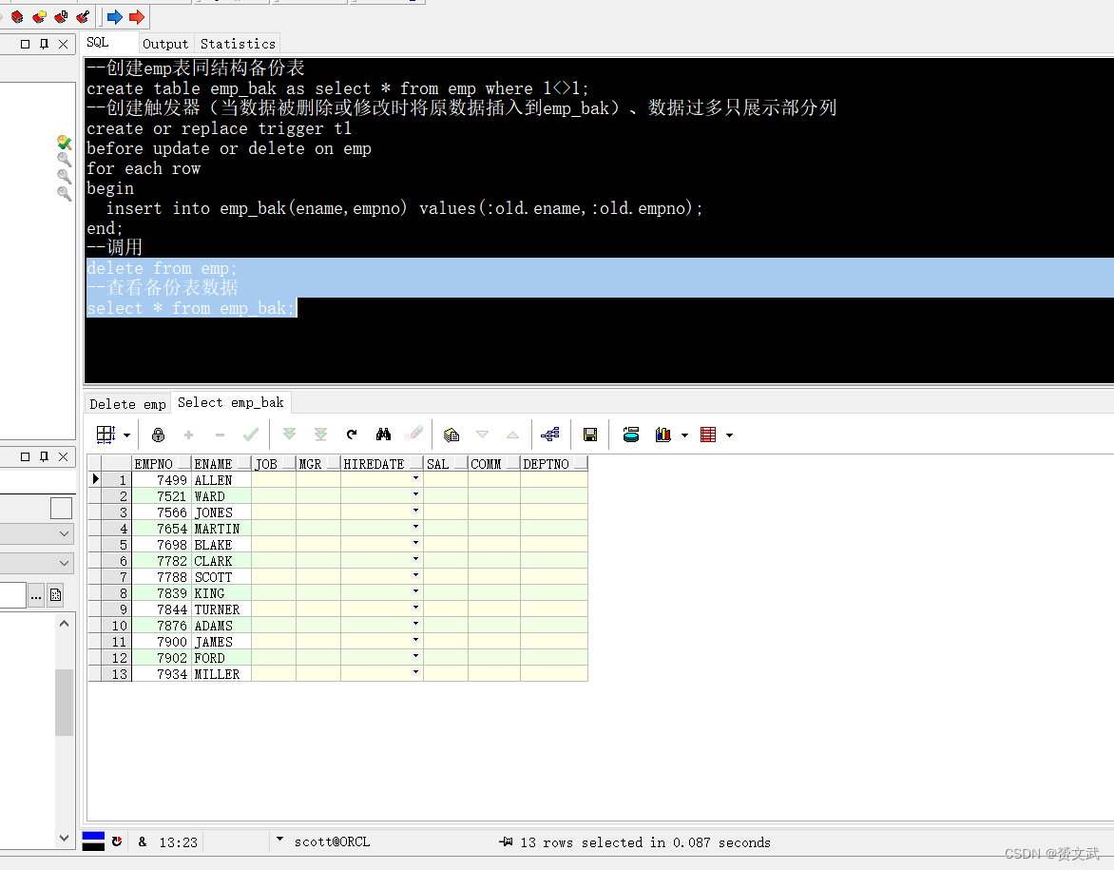Click the plus insert record icon
Viewport: 1114px width, 870px height.
coord(188,435)
